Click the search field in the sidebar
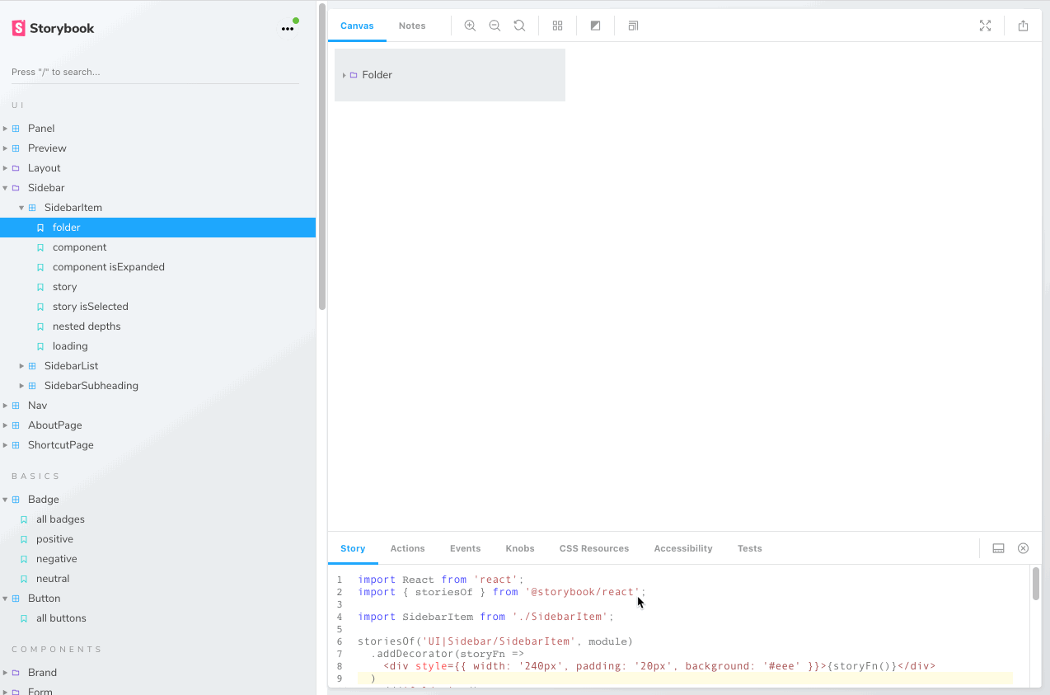 click(157, 72)
